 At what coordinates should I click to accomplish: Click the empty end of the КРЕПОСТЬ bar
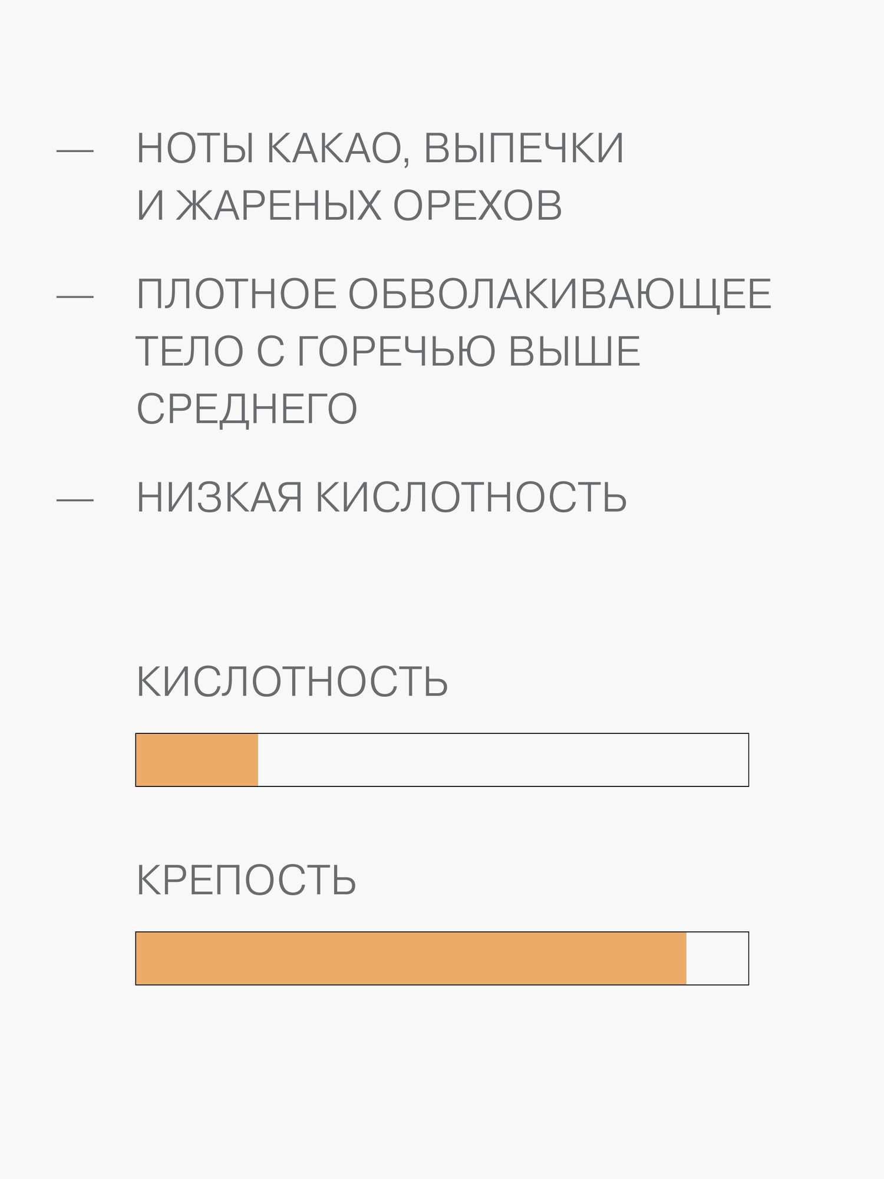717,958
